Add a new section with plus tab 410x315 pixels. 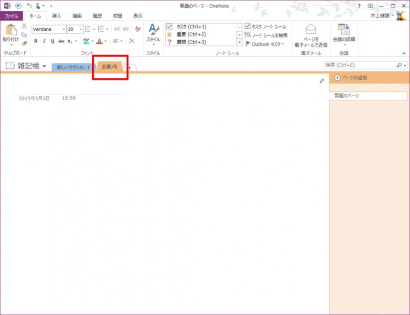[x=130, y=68]
